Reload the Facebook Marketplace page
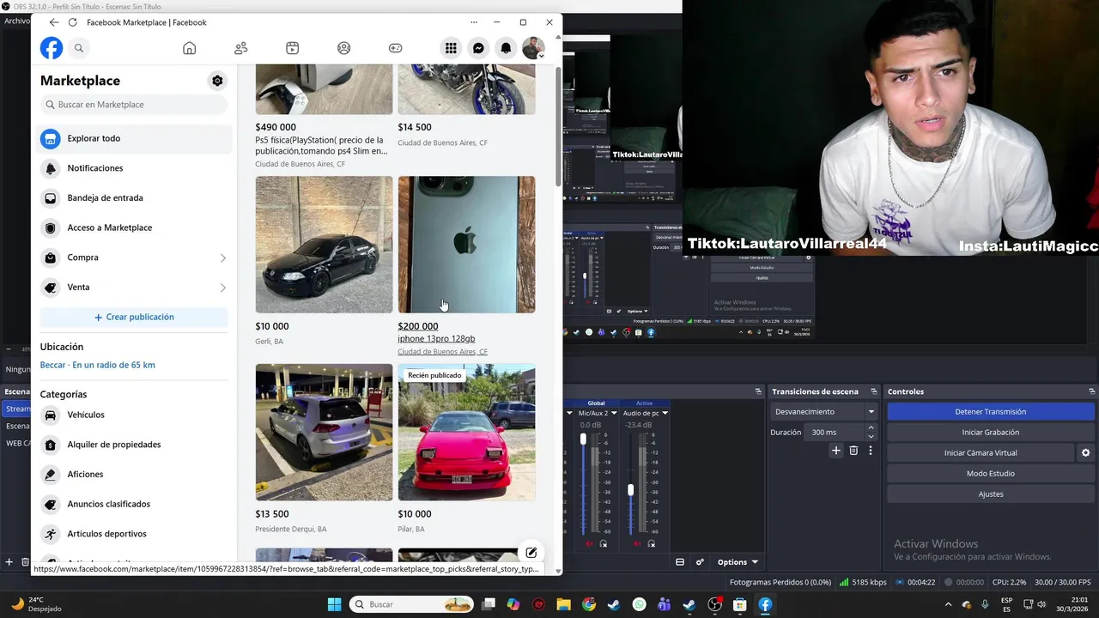 [x=72, y=22]
